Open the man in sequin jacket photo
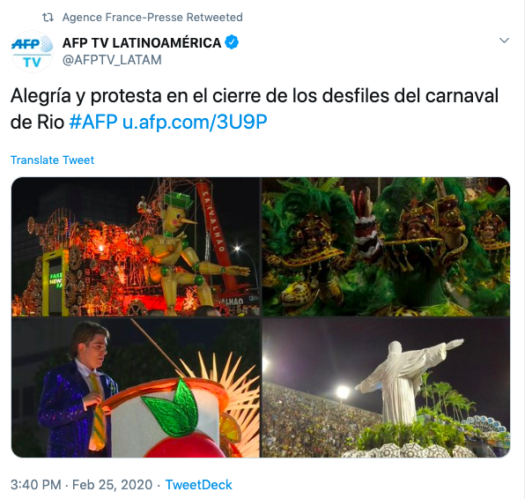The width and height of the screenshot is (525, 499). click(136, 388)
